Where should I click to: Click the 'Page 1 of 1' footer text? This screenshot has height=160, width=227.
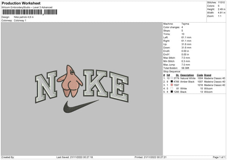click(219, 157)
